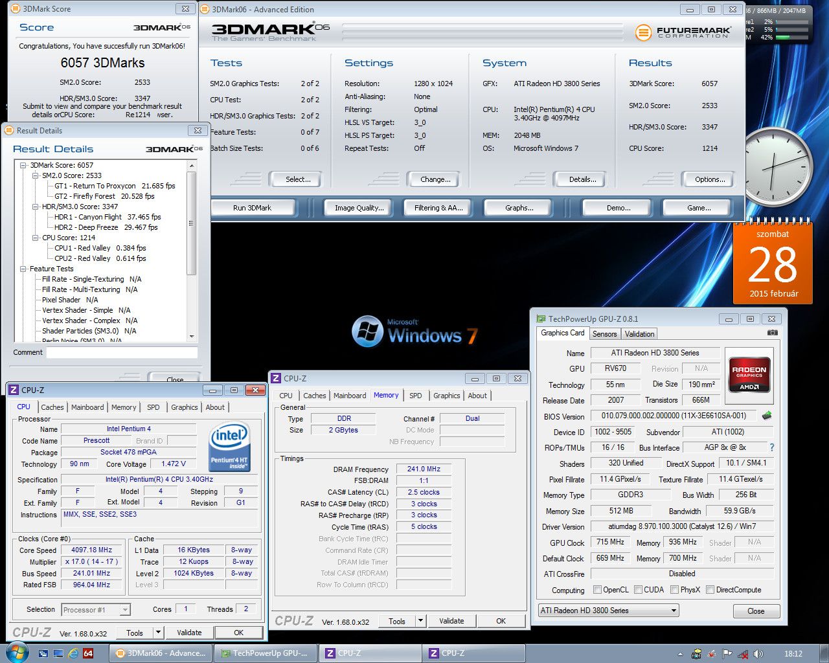Image resolution: width=829 pixels, height=663 pixels.
Task: Launch Internet Explorer from quick launch
Action: [x=73, y=653]
